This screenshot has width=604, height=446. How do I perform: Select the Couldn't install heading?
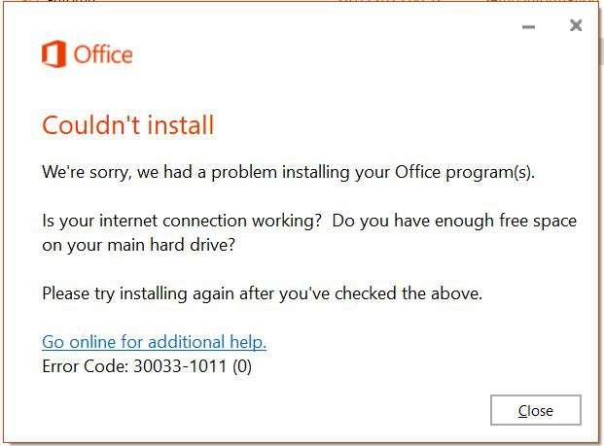click(127, 125)
